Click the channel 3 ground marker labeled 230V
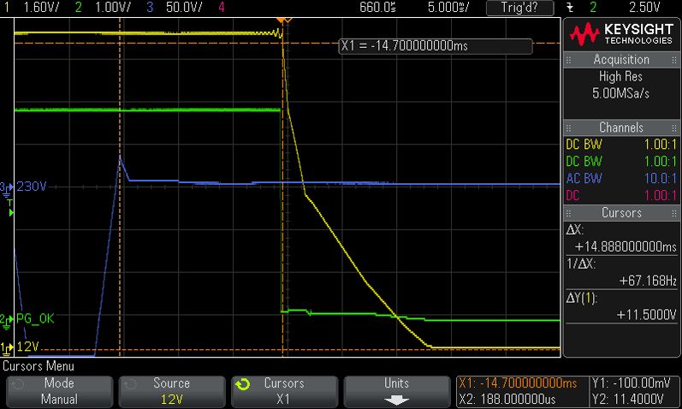 pos(24,187)
